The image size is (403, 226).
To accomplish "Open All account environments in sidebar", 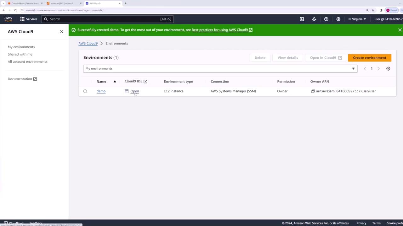I will point(28,62).
